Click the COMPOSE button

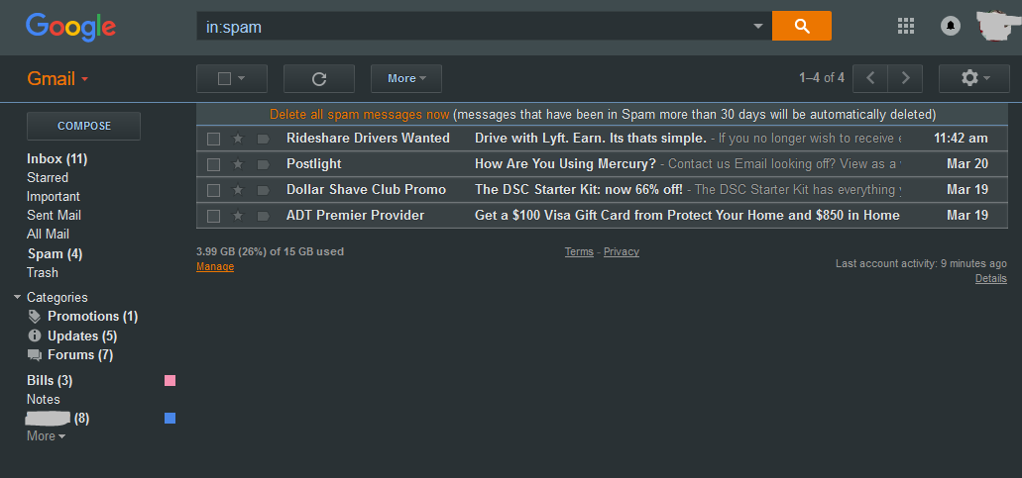(x=83, y=126)
